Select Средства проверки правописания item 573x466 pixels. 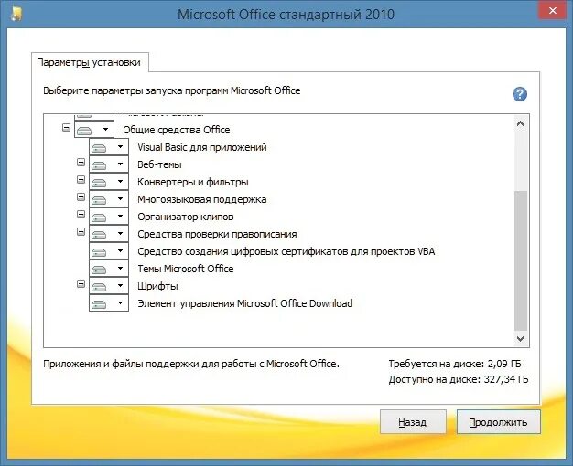pyautogui.click(x=217, y=234)
